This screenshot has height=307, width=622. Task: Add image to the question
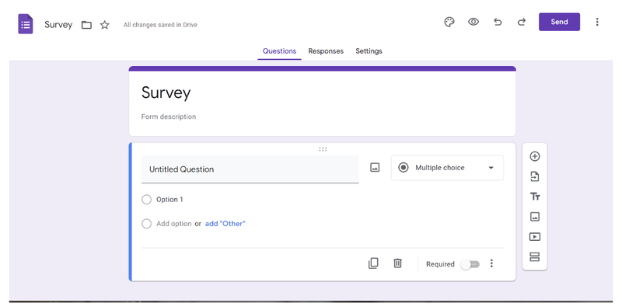point(375,167)
